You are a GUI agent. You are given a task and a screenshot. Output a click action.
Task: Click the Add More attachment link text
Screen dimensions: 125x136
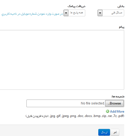(117, 112)
